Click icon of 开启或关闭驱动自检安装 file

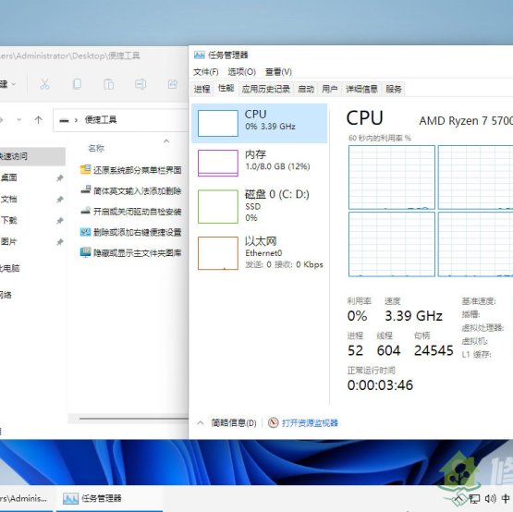click(85, 211)
